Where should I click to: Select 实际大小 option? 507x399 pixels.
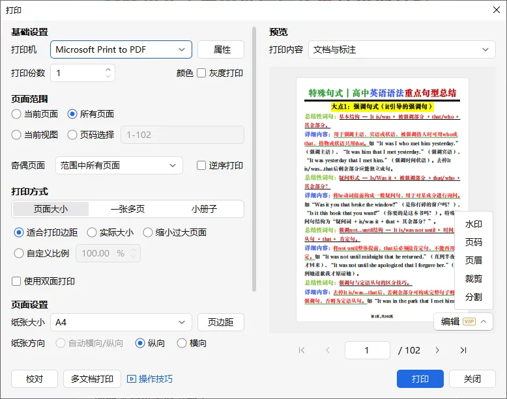click(92, 232)
